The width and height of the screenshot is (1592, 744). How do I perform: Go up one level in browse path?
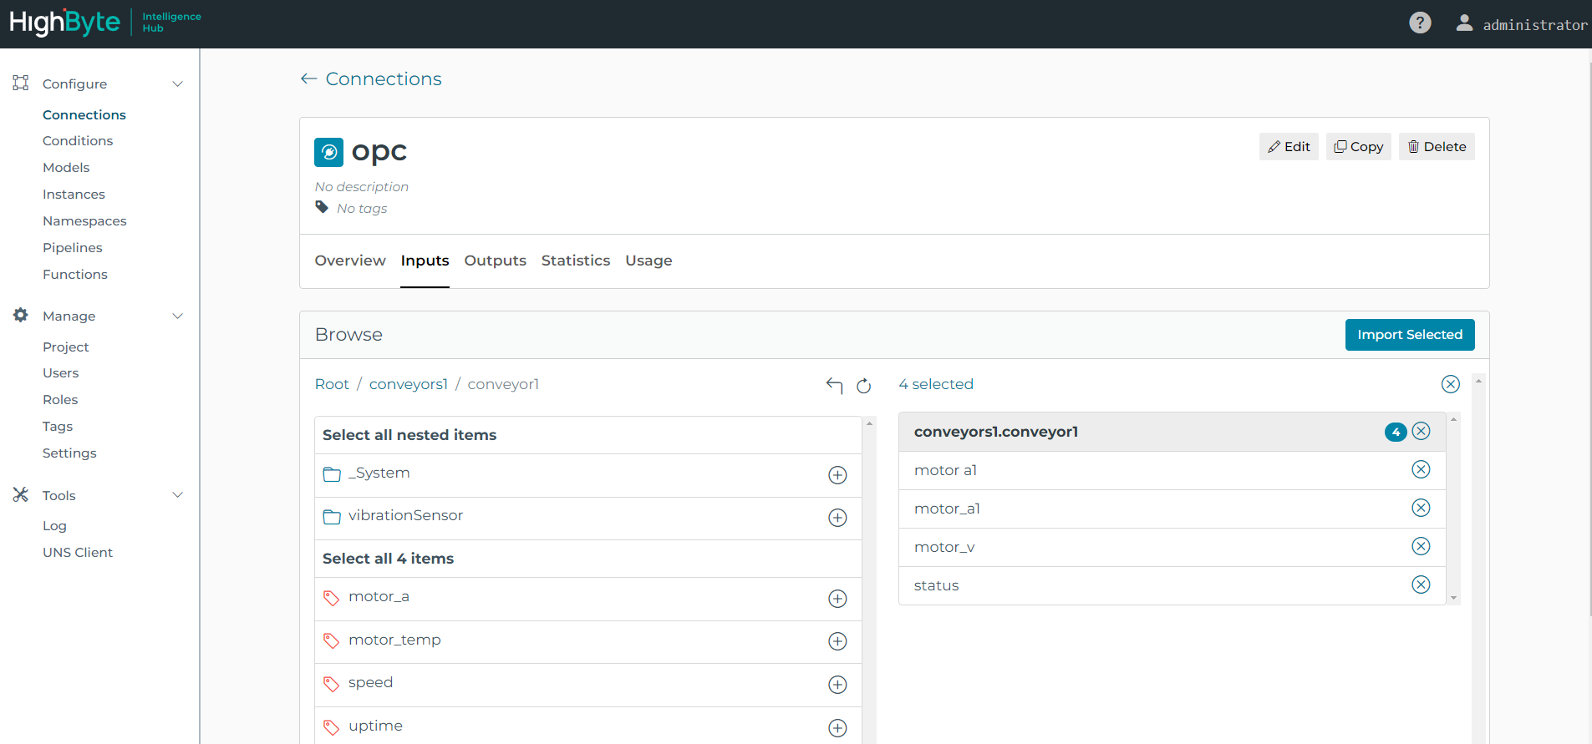coord(834,385)
